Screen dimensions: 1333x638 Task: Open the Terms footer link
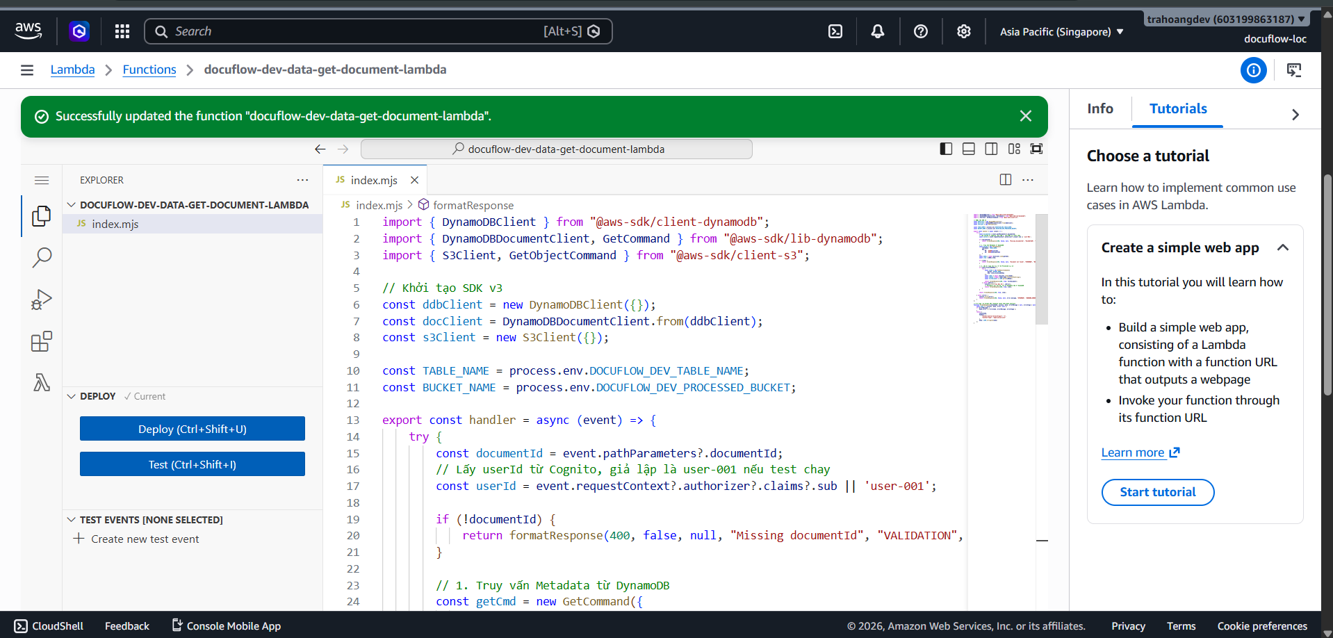1181,625
